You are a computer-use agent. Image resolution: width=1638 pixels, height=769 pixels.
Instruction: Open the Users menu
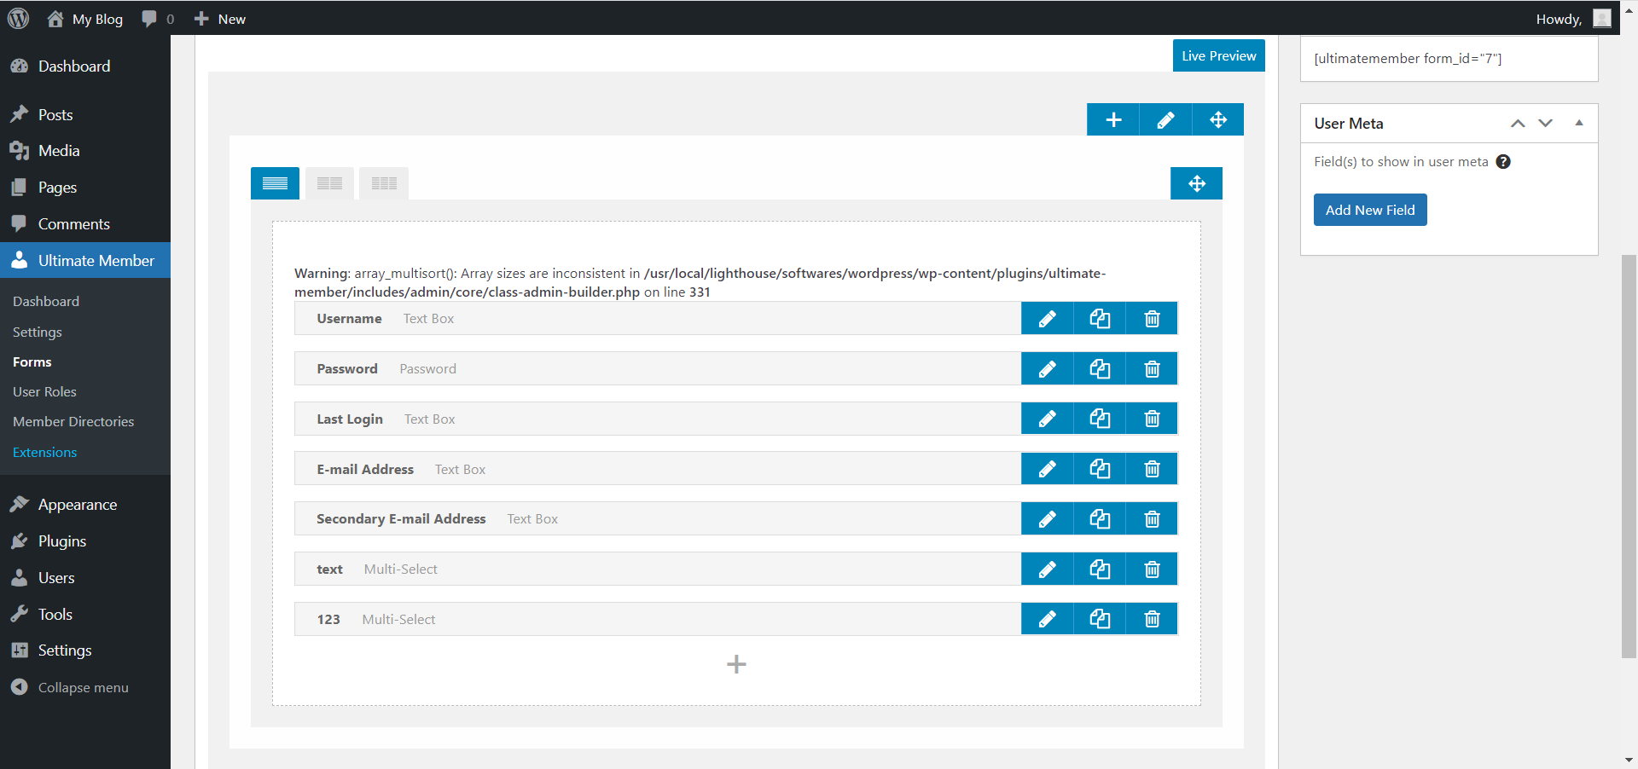click(x=85, y=578)
